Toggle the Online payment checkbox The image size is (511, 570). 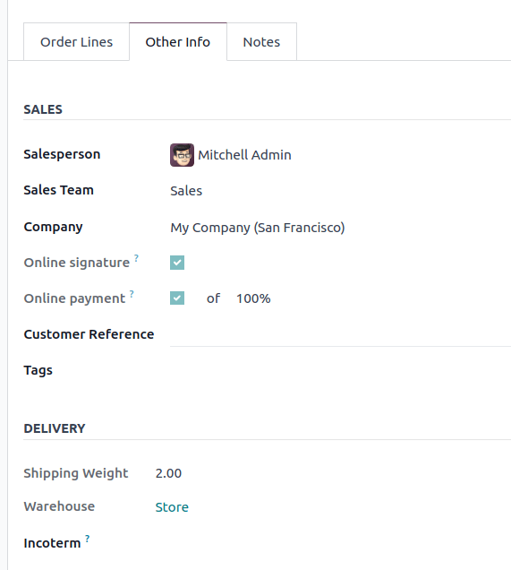pos(177,298)
